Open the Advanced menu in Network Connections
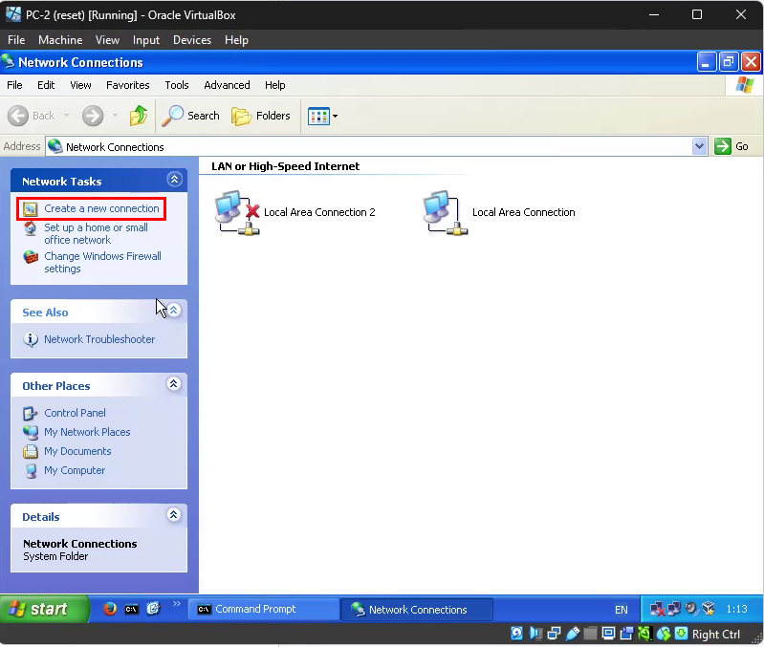This screenshot has height=647, width=764. pyautogui.click(x=227, y=85)
